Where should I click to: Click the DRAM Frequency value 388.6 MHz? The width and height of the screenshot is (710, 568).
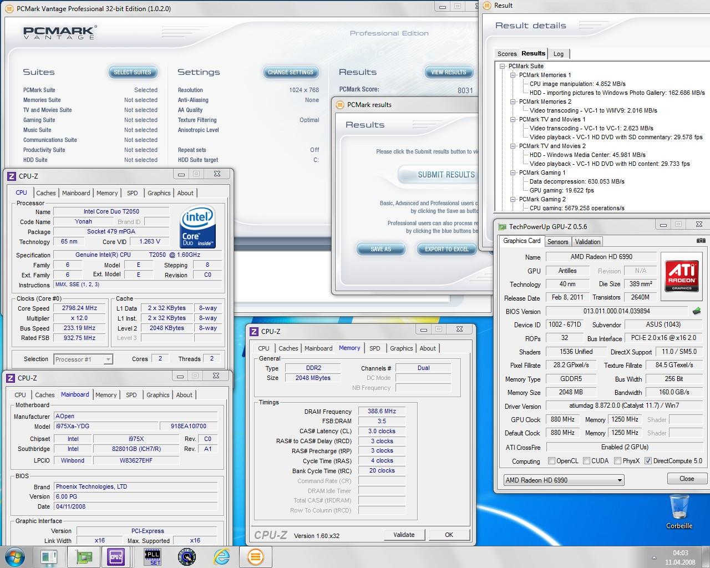(x=382, y=411)
